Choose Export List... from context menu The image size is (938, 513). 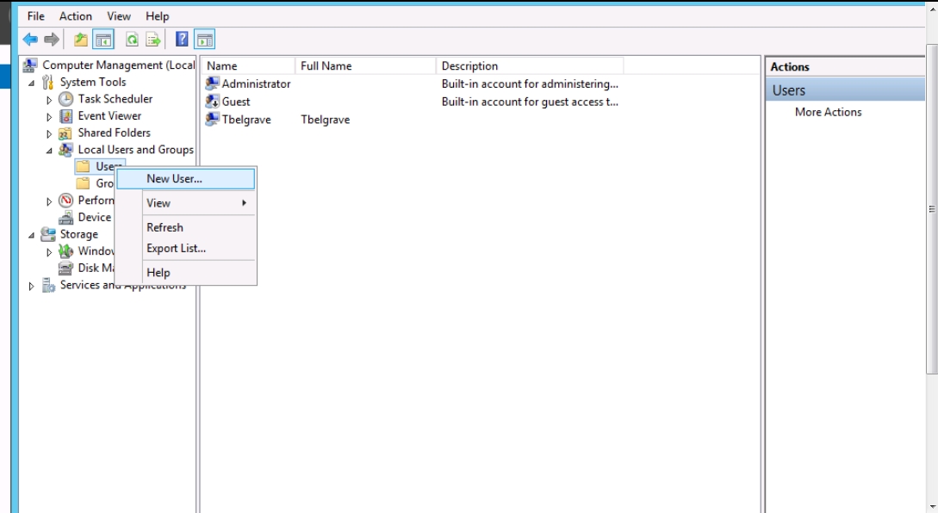tap(185, 248)
